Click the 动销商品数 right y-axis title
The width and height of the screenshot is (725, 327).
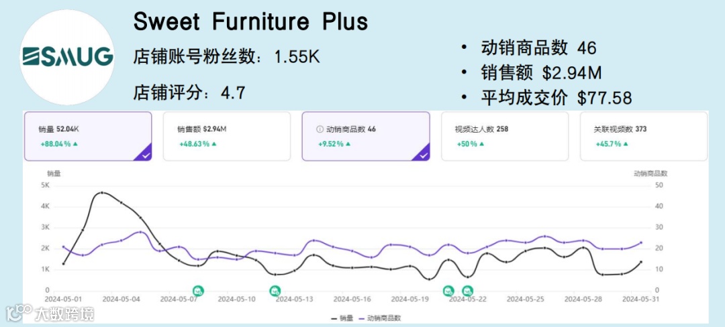[650, 174]
